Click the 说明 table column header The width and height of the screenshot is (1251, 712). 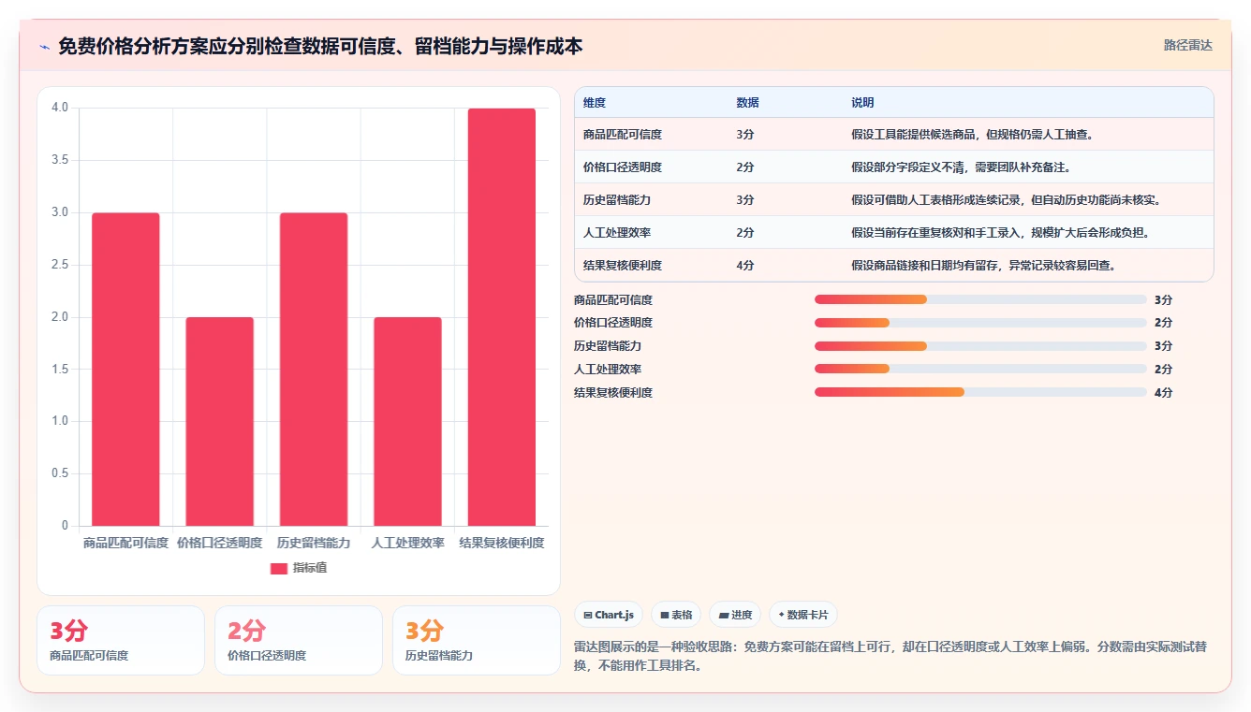coord(862,103)
